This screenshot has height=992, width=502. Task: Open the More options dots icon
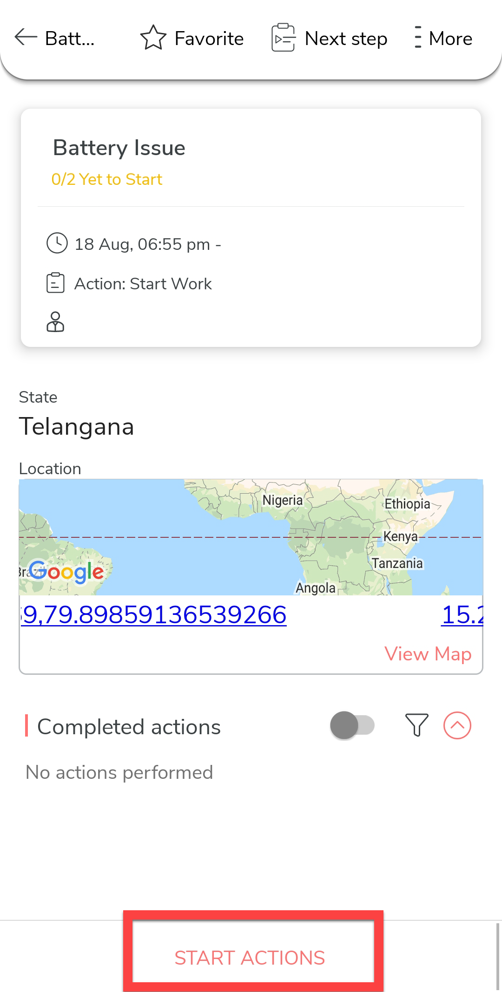(418, 38)
